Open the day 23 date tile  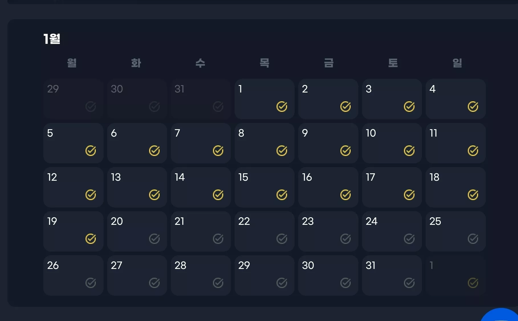click(x=328, y=231)
